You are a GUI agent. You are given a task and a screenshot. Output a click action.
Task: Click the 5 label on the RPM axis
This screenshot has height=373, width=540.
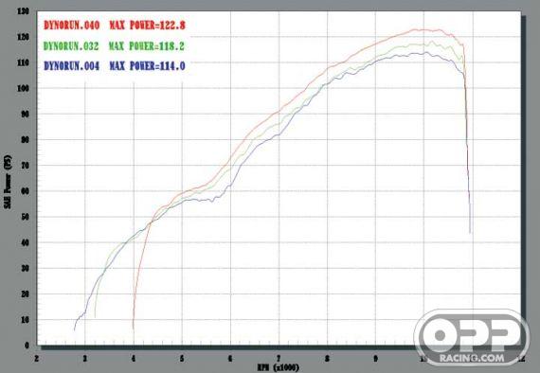(182, 359)
